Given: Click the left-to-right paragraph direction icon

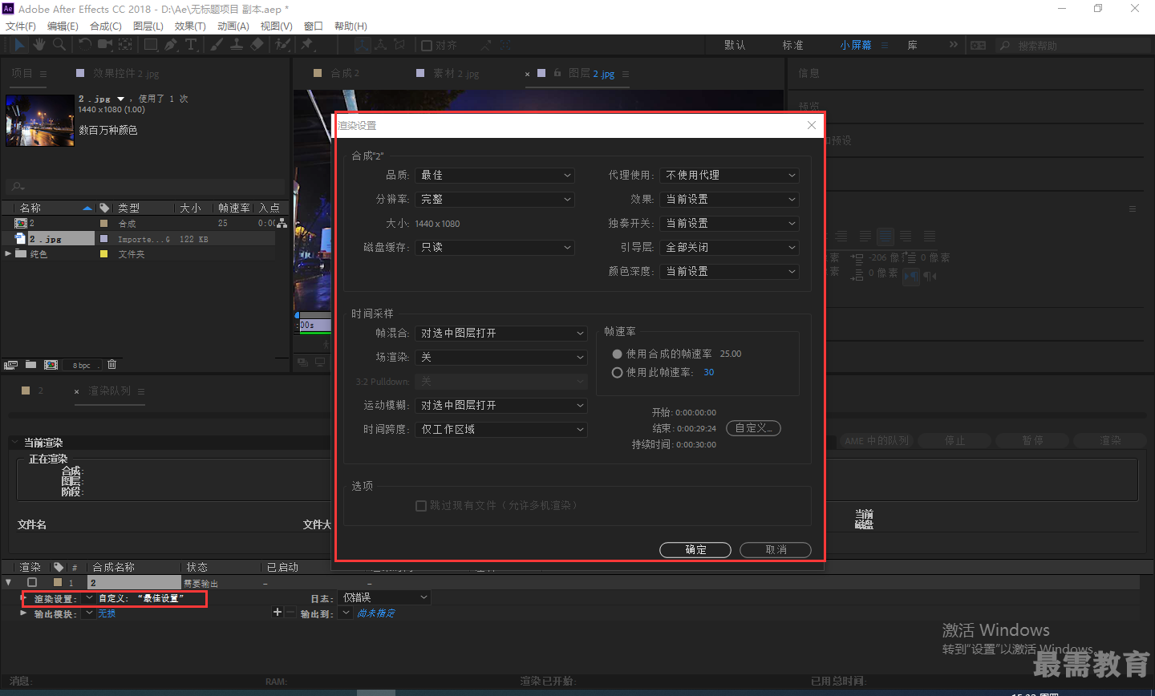Looking at the screenshot, I should coord(911,276).
